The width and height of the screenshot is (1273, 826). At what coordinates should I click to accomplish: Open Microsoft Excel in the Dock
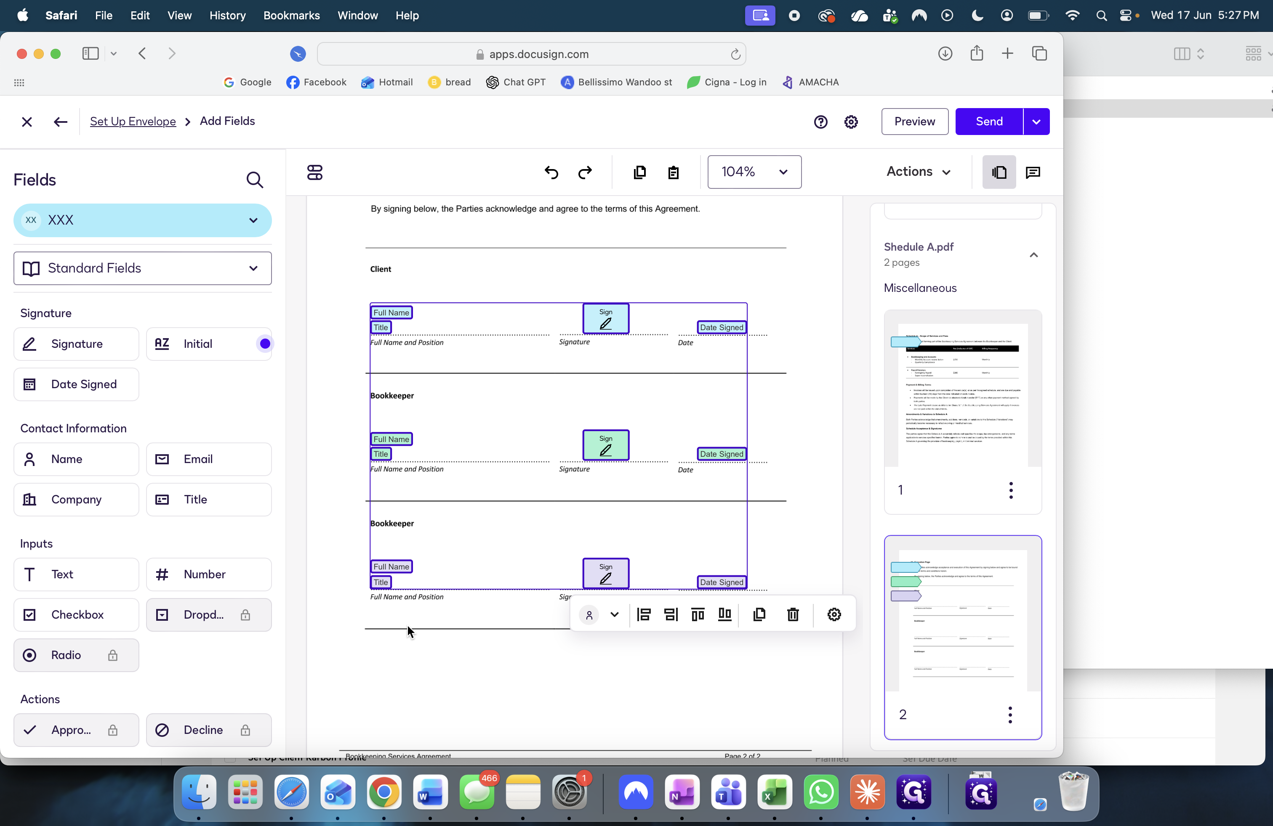[775, 792]
